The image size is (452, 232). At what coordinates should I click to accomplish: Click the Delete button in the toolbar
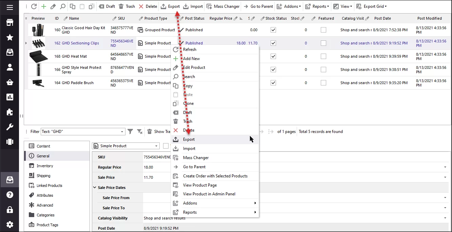pyautogui.click(x=148, y=6)
